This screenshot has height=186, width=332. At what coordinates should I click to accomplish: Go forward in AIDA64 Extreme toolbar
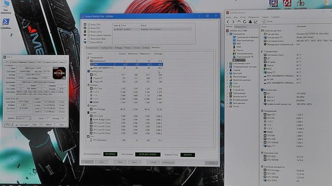click(x=233, y=22)
